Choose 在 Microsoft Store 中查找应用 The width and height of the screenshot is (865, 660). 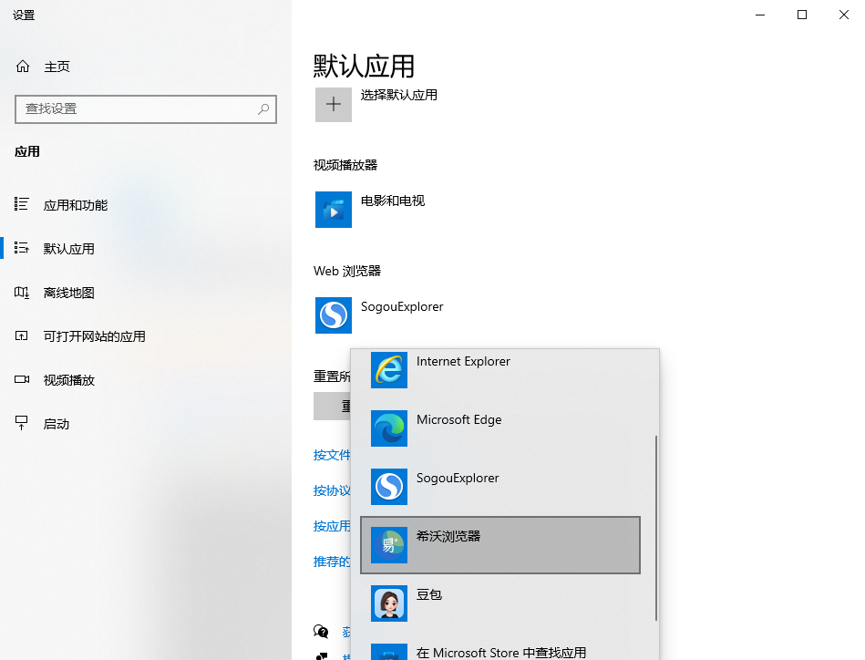click(x=500, y=651)
